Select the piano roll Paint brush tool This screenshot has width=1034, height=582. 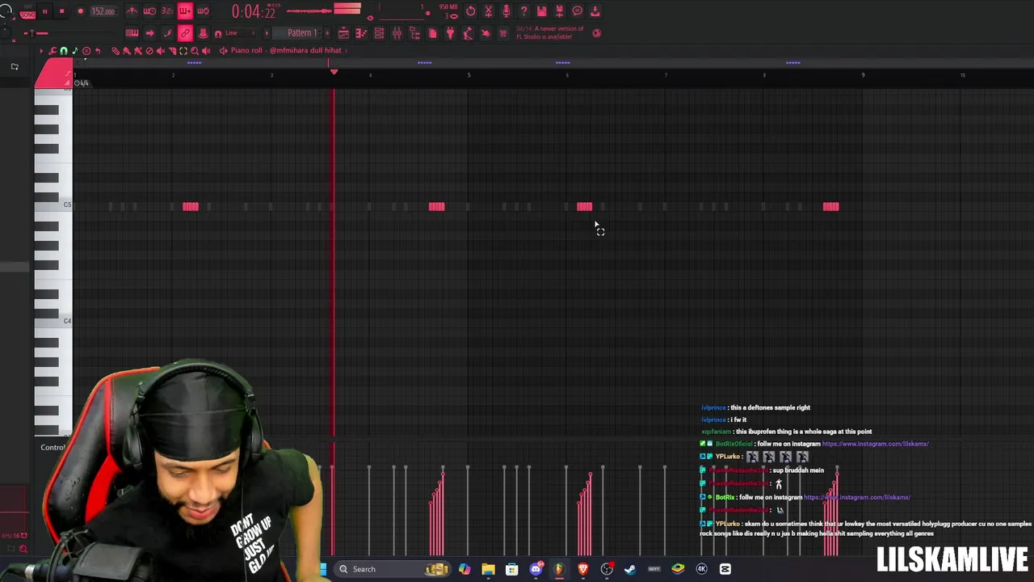tap(126, 51)
